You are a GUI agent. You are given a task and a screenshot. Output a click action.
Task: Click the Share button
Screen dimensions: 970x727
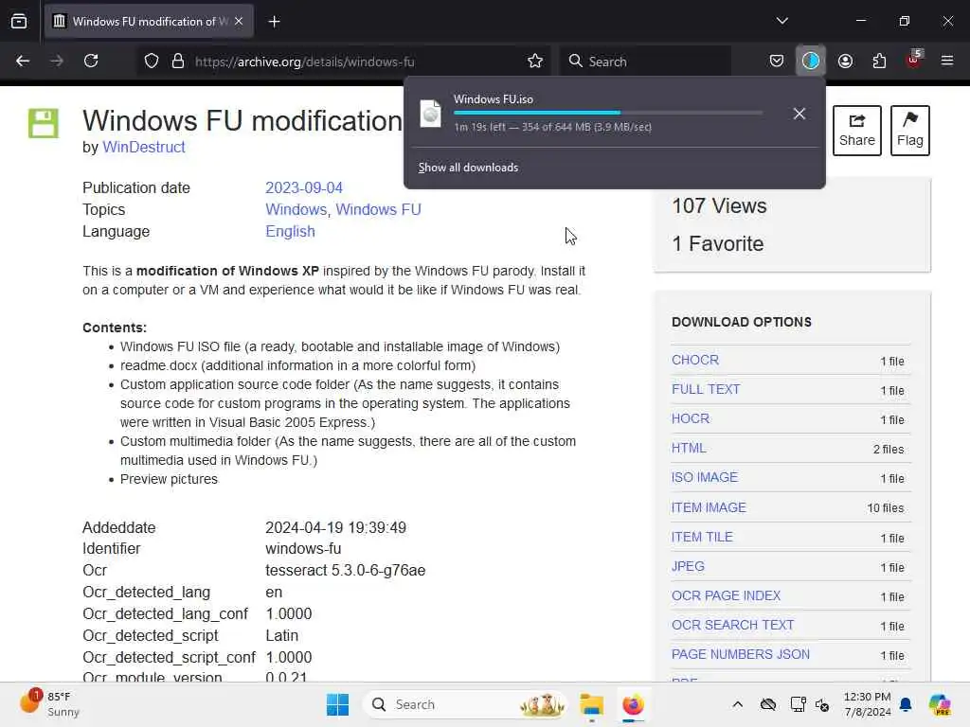[856, 131]
